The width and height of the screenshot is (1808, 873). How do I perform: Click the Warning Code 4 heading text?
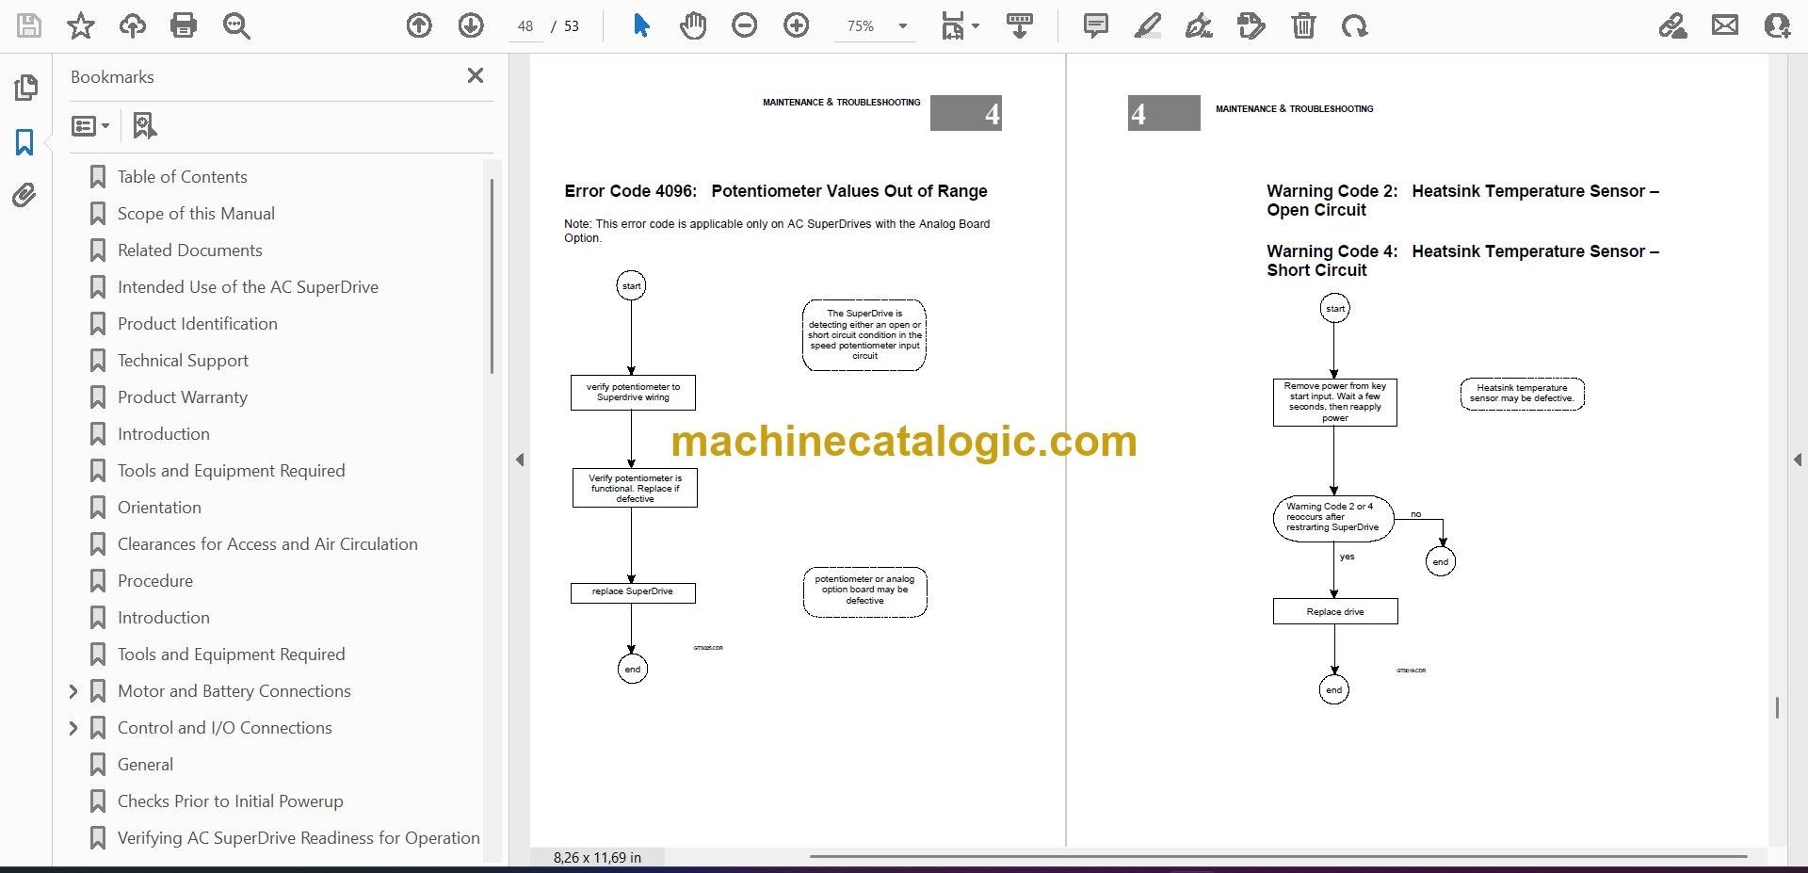1462,261
